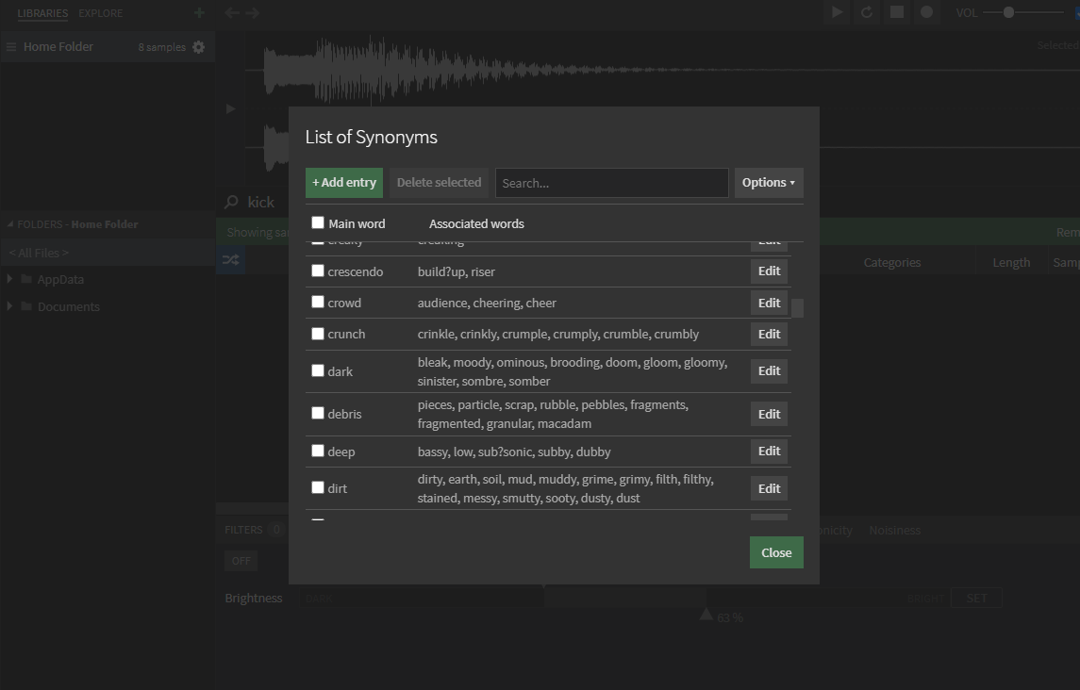Click the add library plus icon
This screenshot has width=1080, height=690.
199,13
